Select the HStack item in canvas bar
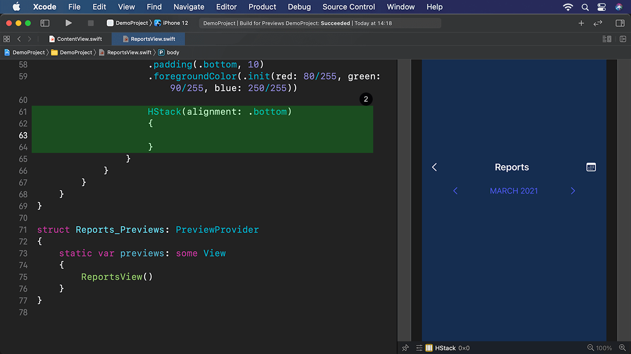The image size is (631, 354). tap(447, 348)
